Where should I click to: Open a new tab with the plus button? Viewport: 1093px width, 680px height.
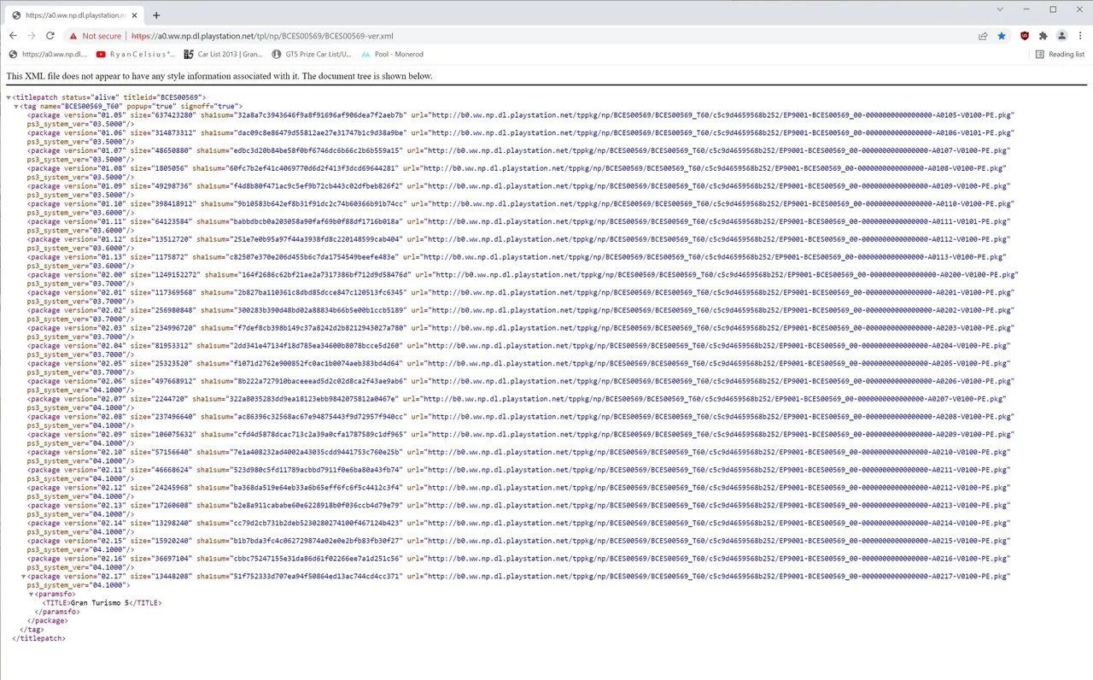pos(156,15)
